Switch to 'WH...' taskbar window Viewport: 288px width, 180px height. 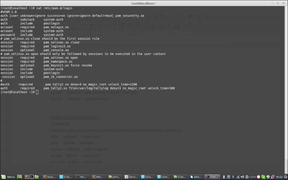pyautogui.click(x=98, y=177)
